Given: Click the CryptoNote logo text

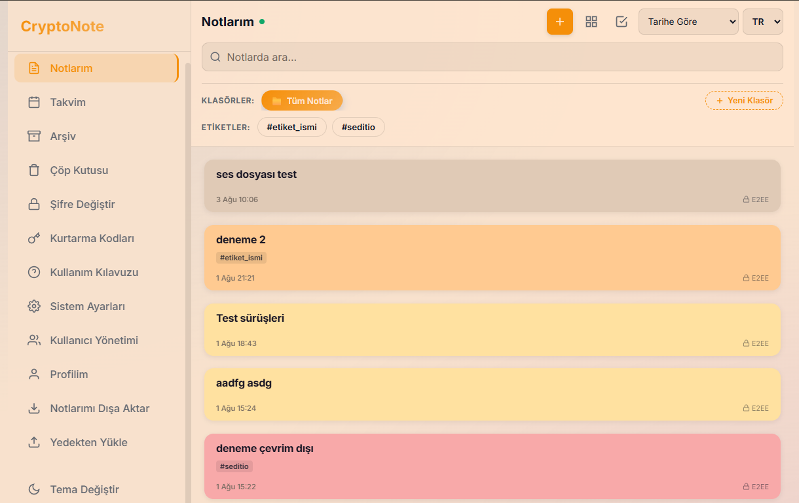Looking at the screenshot, I should (62, 26).
